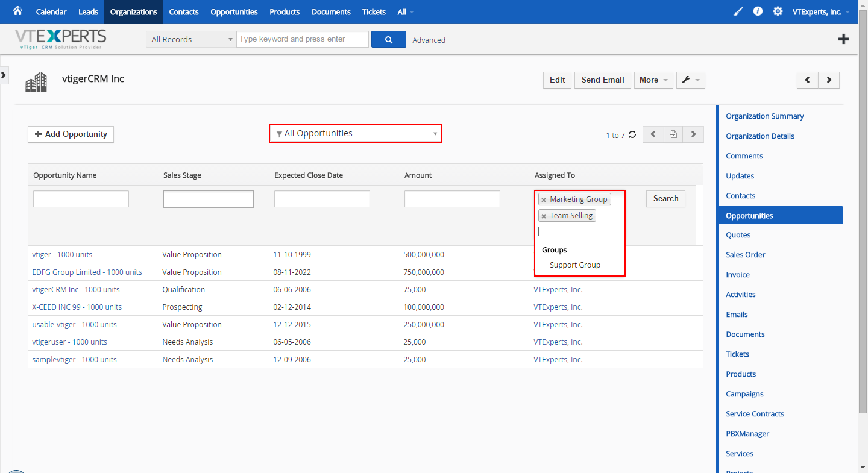Screen dimensions: 868x473
Task: Click the Sales Stage filter field
Action: [x=209, y=199]
